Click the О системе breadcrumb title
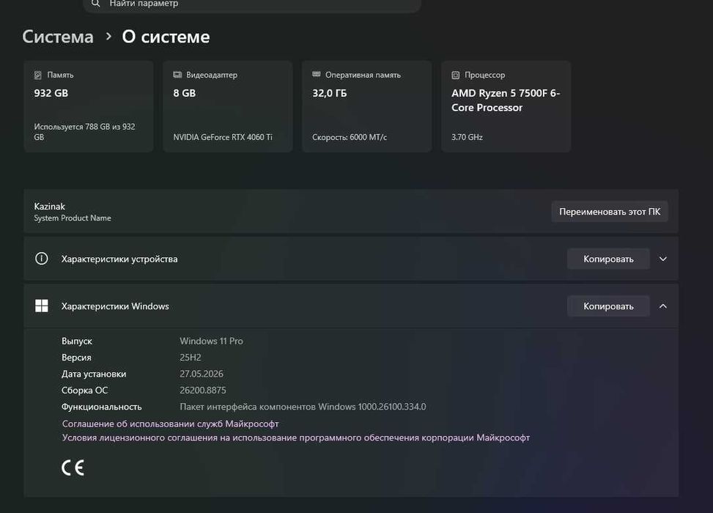The width and height of the screenshot is (713, 513). [166, 37]
